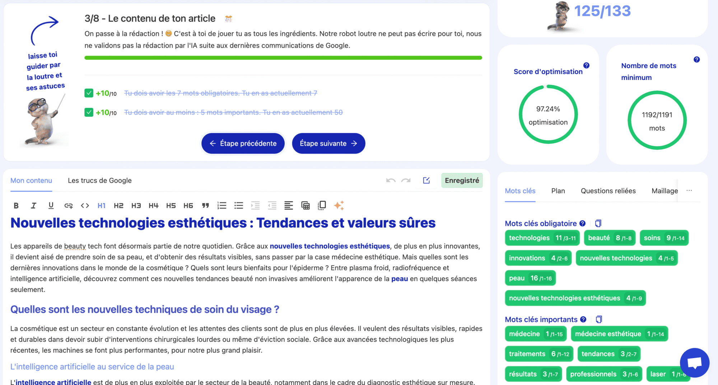Create a bulleted list
This screenshot has height=385, width=718.
click(239, 206)
